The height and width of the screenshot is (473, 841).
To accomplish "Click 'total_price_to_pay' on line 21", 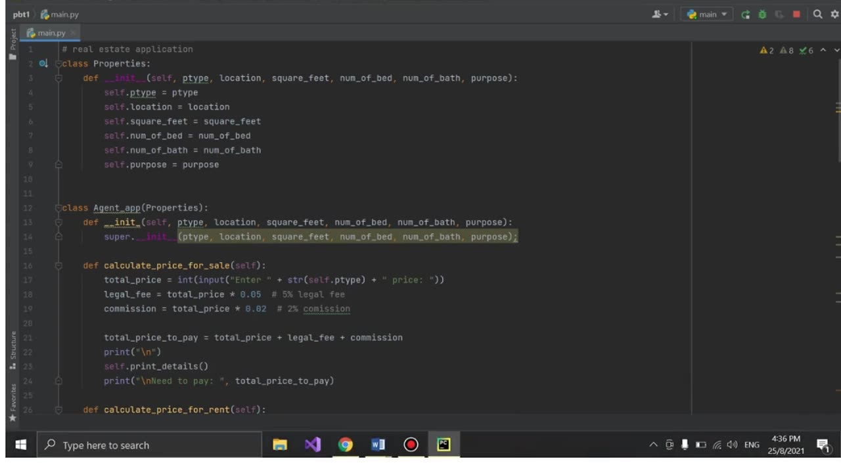I will [150, 338].
